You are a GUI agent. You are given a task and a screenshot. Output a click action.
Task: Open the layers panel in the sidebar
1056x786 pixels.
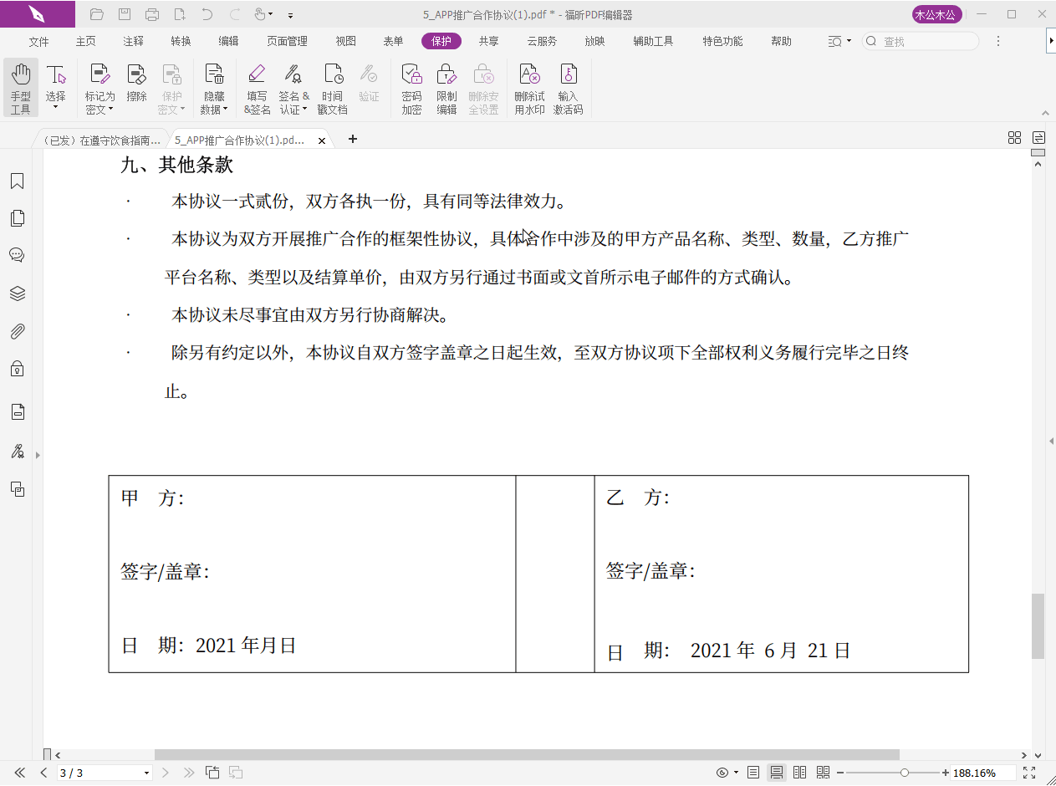[17, 293]
